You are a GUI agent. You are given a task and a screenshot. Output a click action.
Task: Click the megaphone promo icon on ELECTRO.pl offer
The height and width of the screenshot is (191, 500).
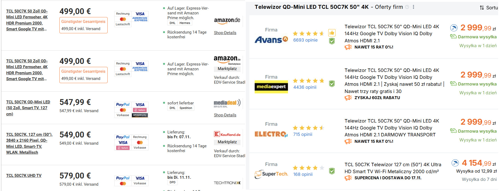tap(348, 141)
